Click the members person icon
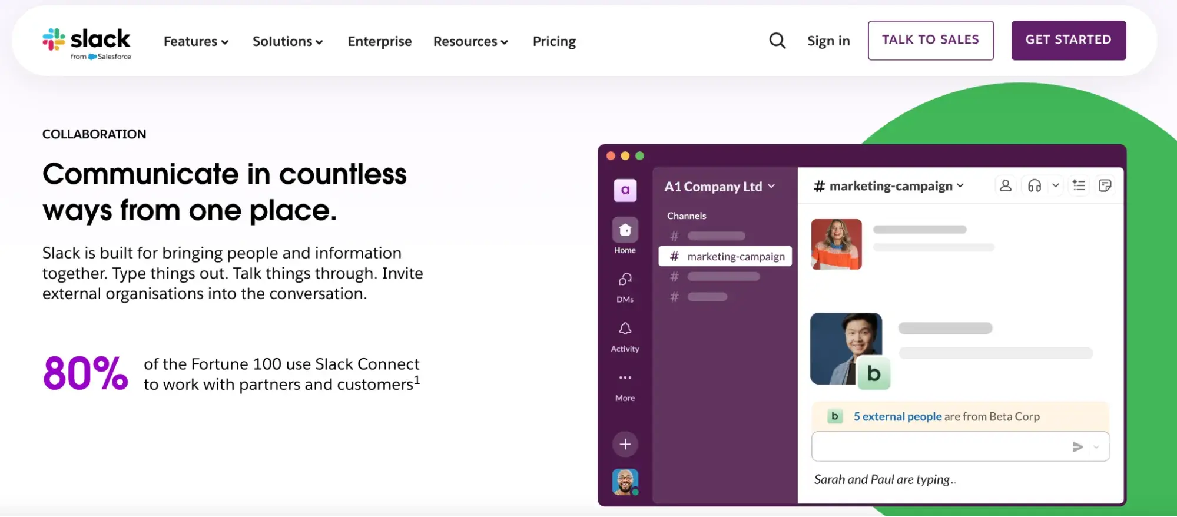Image resolution: width=1177 pixels, height=517 pixels. pos(1006,186)
